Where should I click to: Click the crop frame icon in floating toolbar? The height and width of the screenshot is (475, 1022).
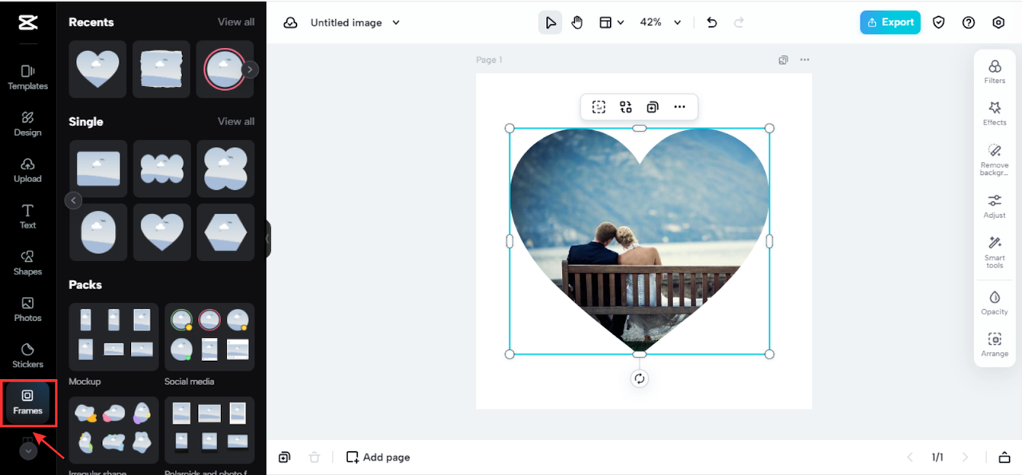tap(599, 107)
